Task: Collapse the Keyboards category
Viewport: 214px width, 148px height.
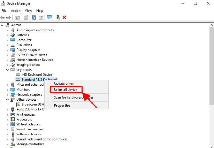Action: pyautogui.click(x=7, y=70)
